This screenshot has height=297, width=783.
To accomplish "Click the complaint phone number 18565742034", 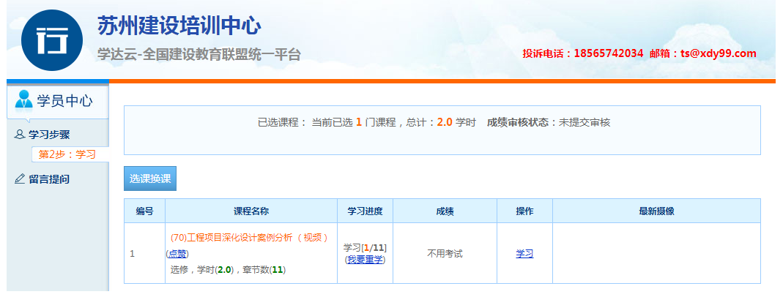I will [x=608, y=53].
